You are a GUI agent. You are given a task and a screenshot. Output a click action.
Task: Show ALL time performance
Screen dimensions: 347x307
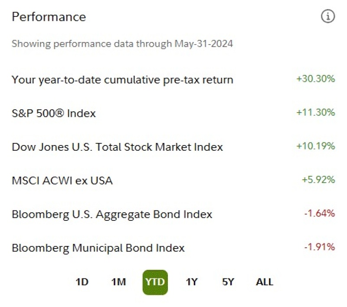[x=265, y=282]
